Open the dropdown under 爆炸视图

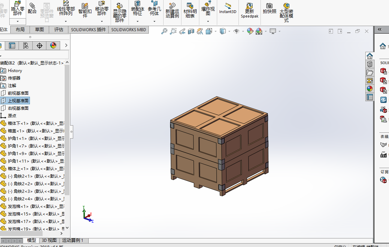click(208, 21)
